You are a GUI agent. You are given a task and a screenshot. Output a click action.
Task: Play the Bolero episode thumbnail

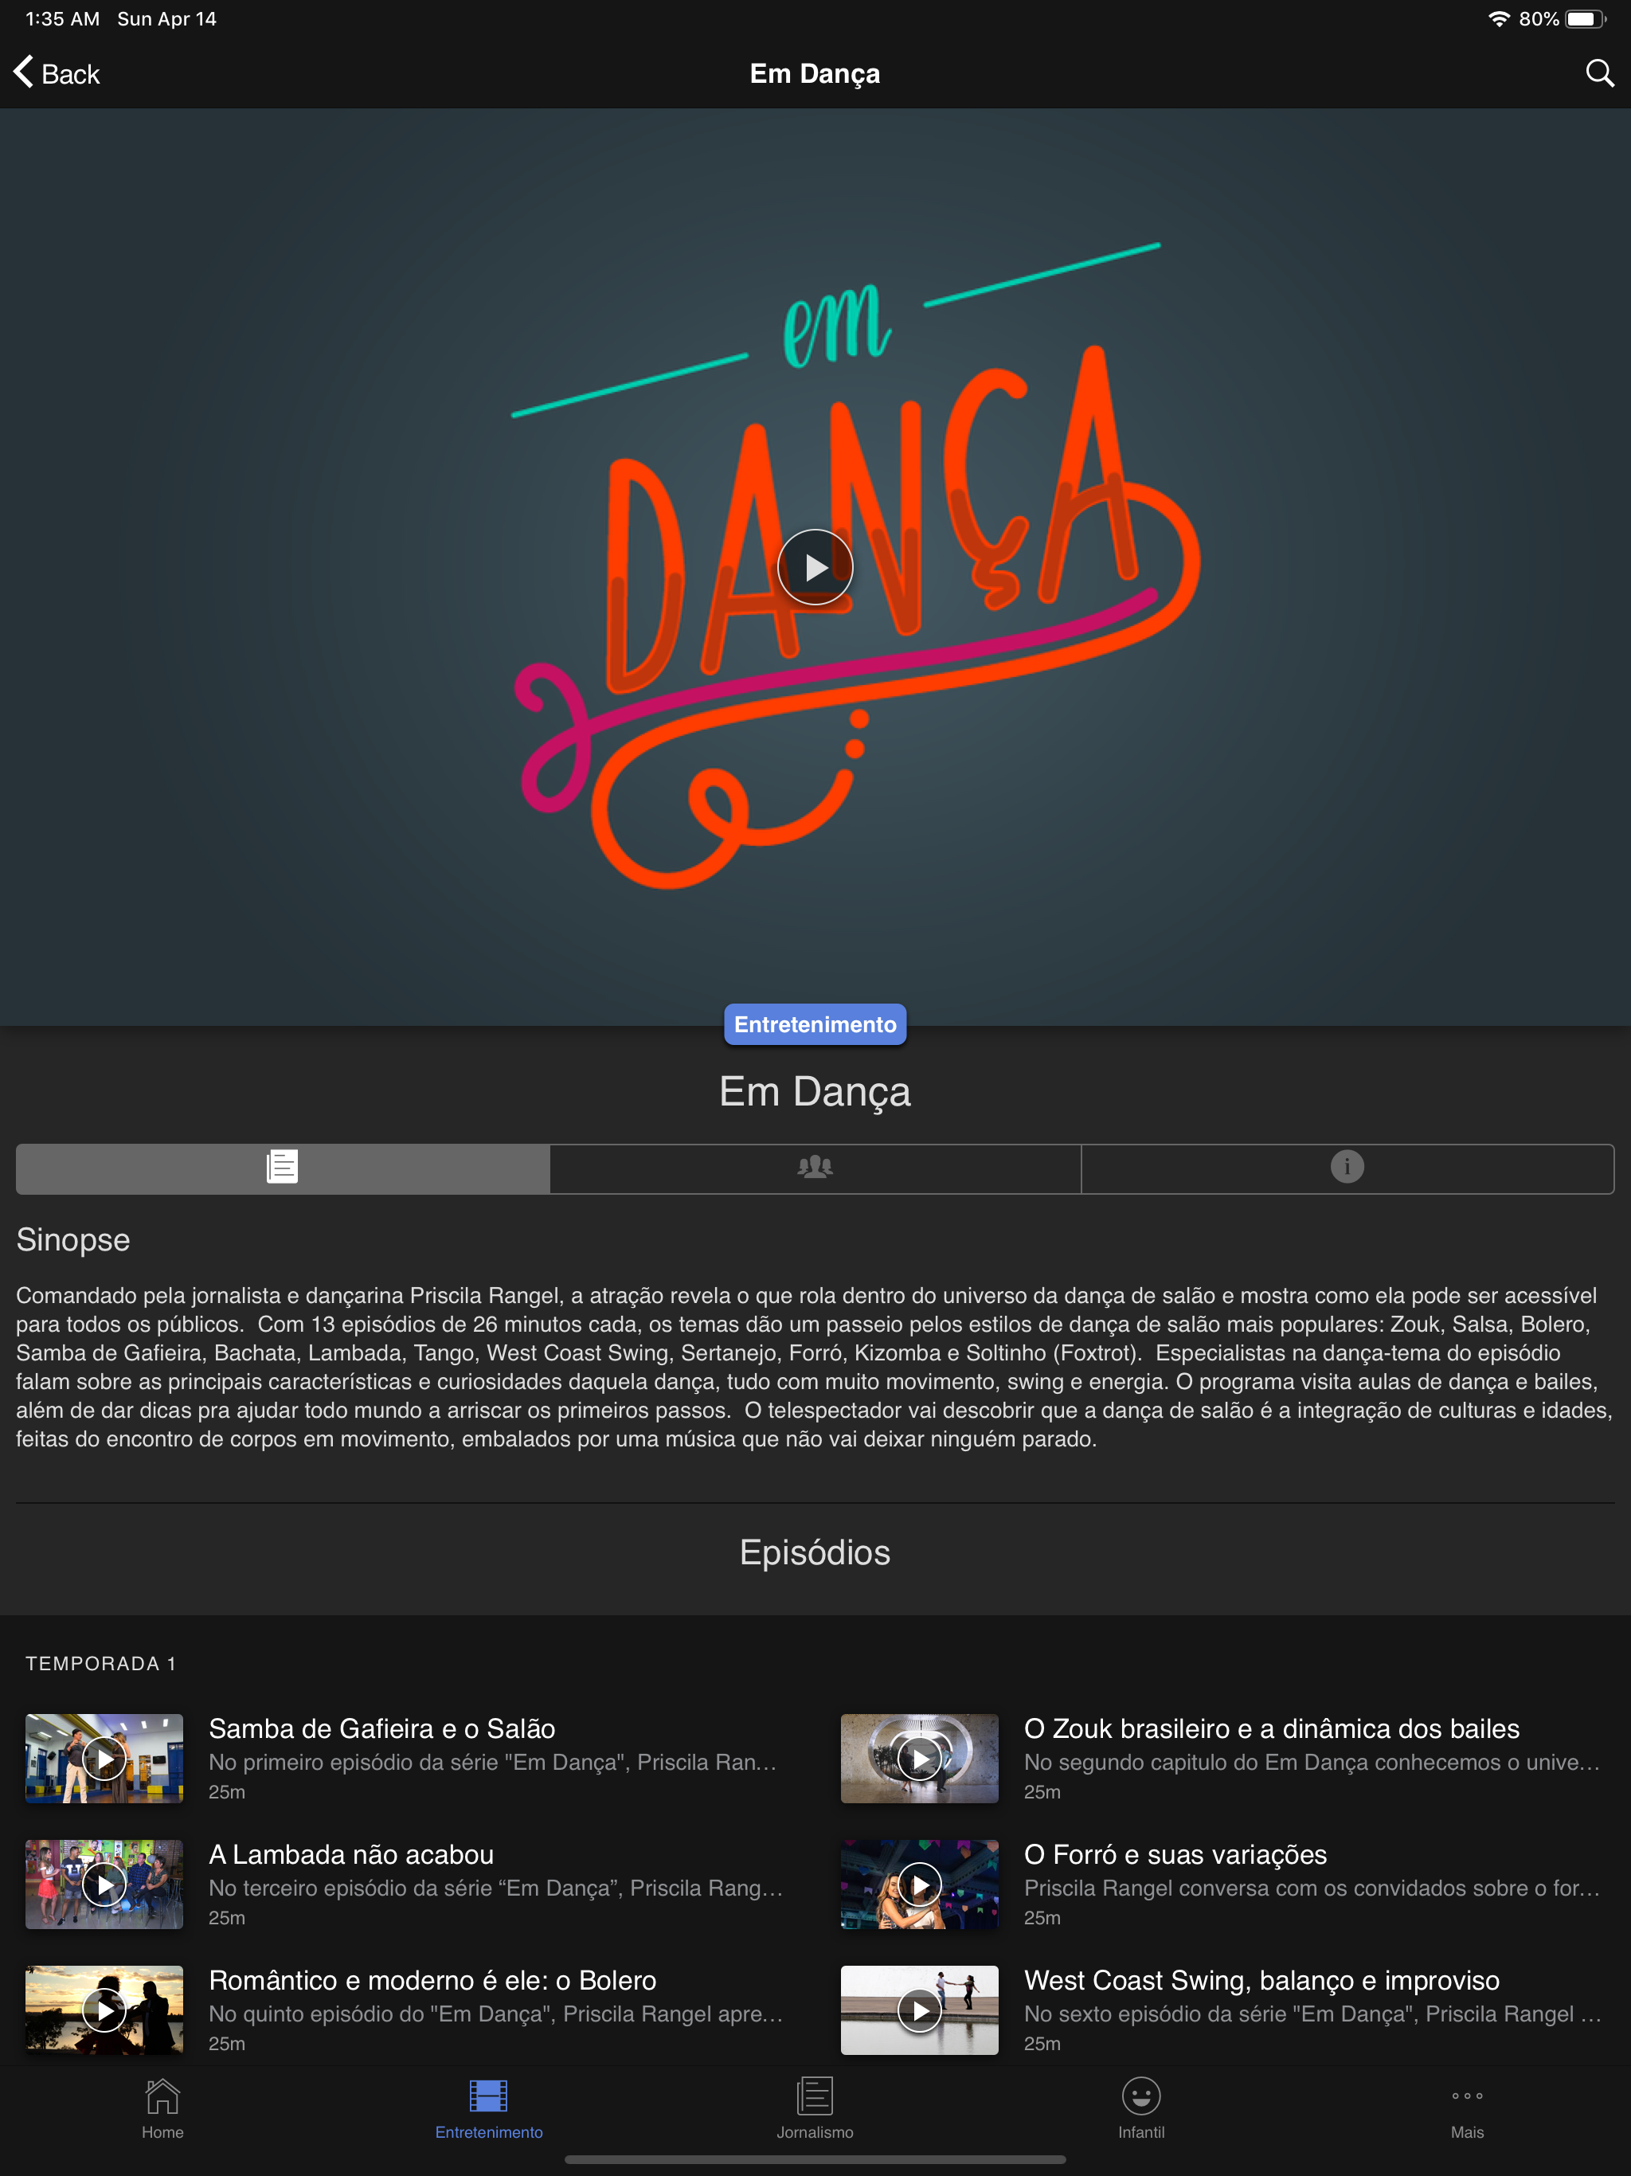point(104,2010)
